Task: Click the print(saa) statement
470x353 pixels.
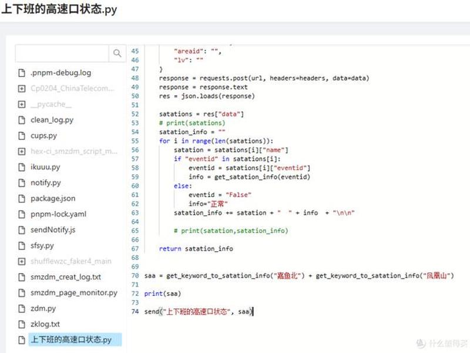Action: coord(163,294)
